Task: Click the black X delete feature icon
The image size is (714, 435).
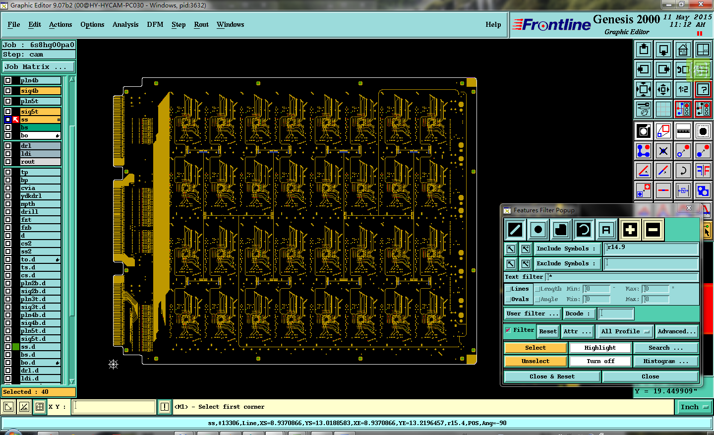Action: tap(663, 151)
